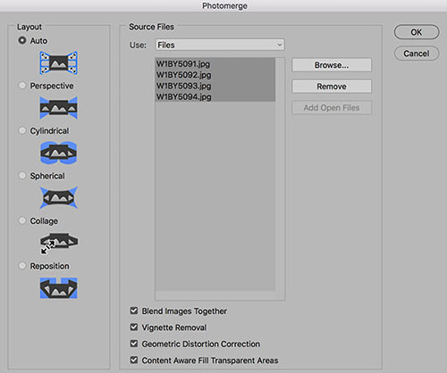Select the Perspective layout radio button
Image resolution: width=447 pixels, height=373 pixels.
[x=22, y=86]
